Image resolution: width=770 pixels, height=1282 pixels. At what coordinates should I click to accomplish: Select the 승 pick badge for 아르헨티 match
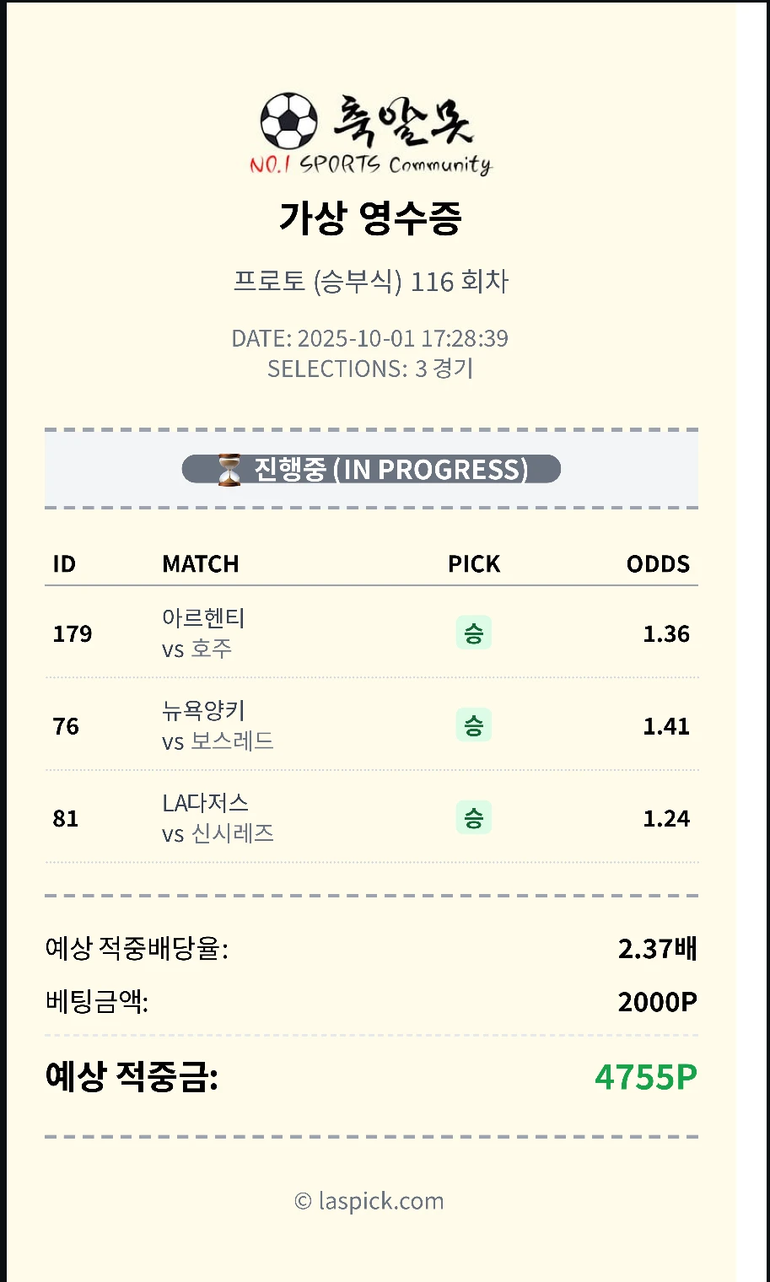click(x=474, y=633)
